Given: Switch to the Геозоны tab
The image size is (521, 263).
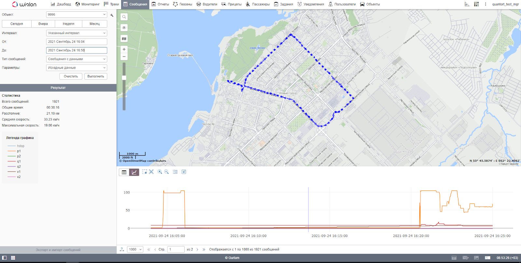Looking at the screenshot, I should tap(183, 4).
